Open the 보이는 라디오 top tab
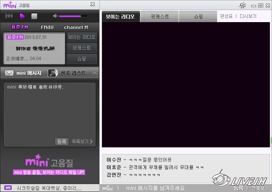Image resolution: width=272 pixels, height=192 pixels. coord(121,17)
